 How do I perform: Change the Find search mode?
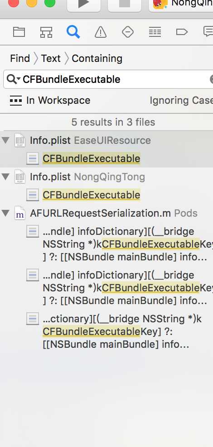[20, 58]
